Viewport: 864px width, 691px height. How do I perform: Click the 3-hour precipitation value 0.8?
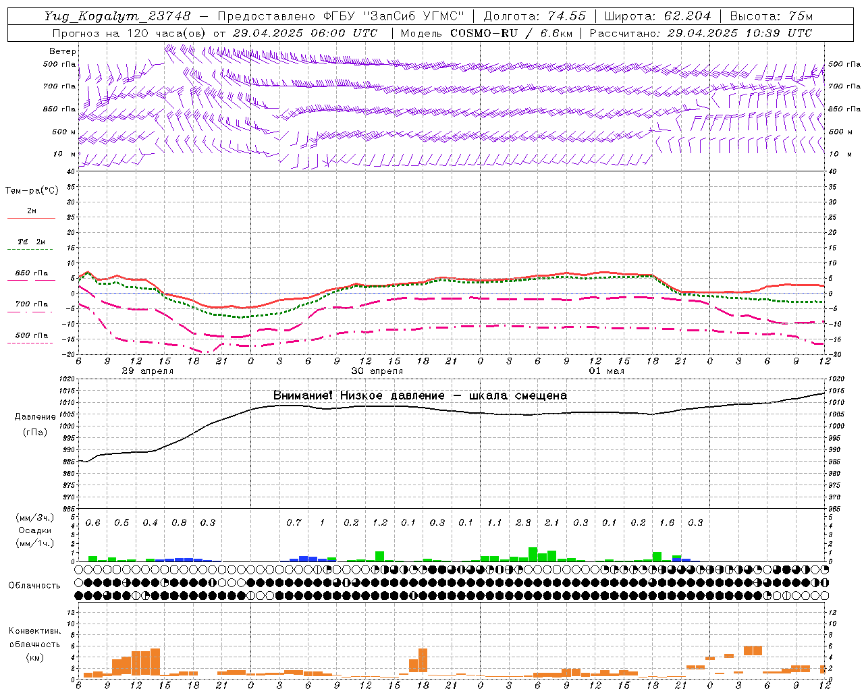coord(179,523)
